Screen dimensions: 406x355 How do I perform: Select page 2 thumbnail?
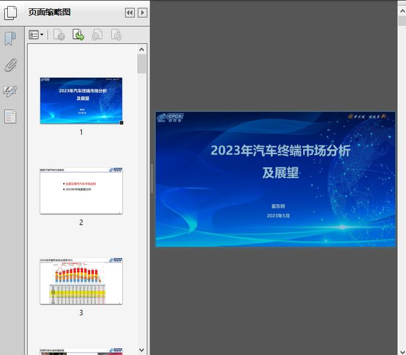(x=81, y=191)
